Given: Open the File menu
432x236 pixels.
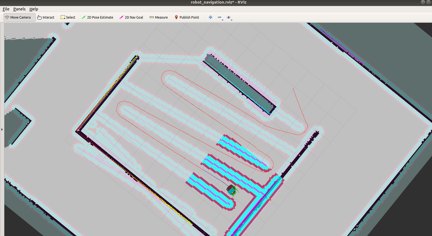Looking at the screenshot, I should tap(6, 9).
